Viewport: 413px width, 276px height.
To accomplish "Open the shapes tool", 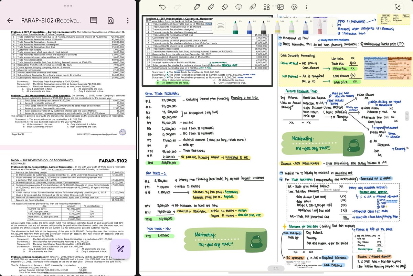I will click(x=266, y=7).
